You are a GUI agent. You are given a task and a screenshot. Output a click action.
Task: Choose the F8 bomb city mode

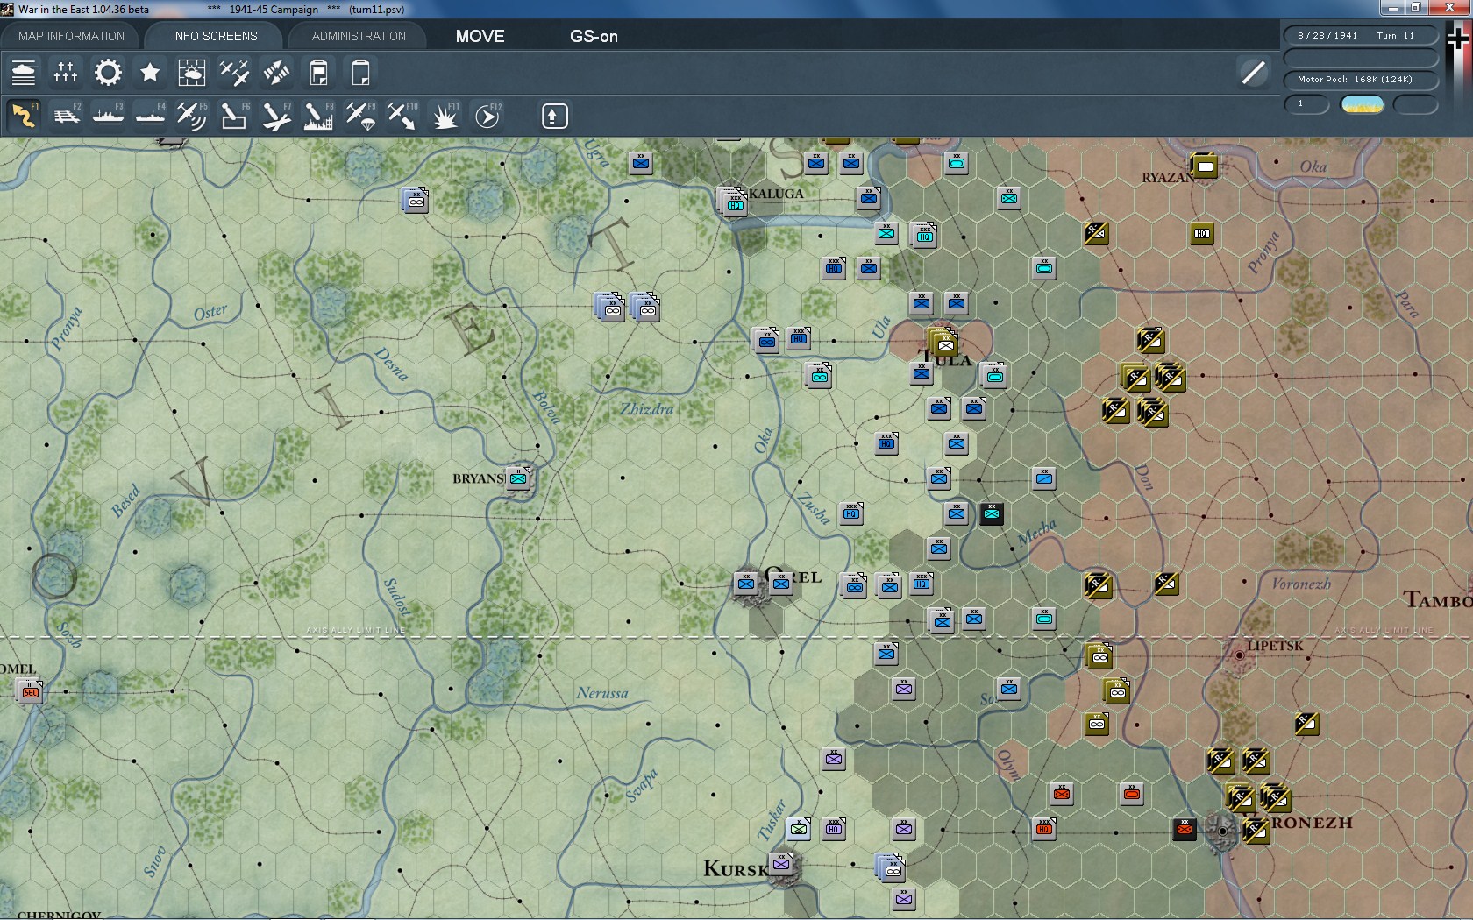point(318,116)
